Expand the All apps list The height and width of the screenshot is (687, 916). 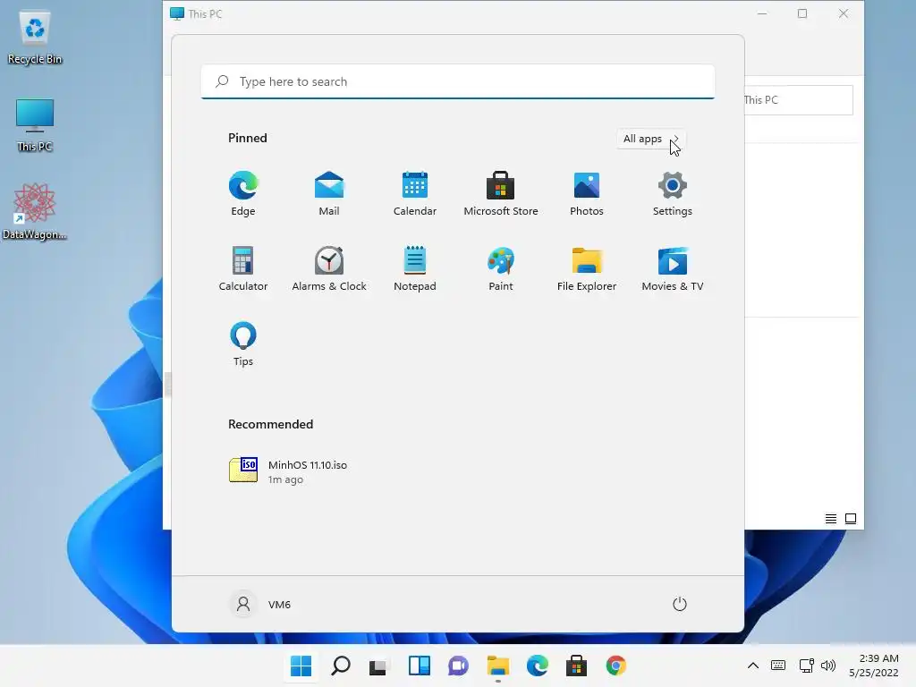(x=651, y=139)
